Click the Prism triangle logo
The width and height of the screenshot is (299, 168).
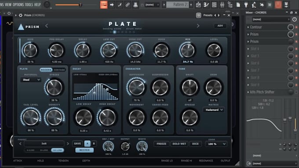(21, 27)
